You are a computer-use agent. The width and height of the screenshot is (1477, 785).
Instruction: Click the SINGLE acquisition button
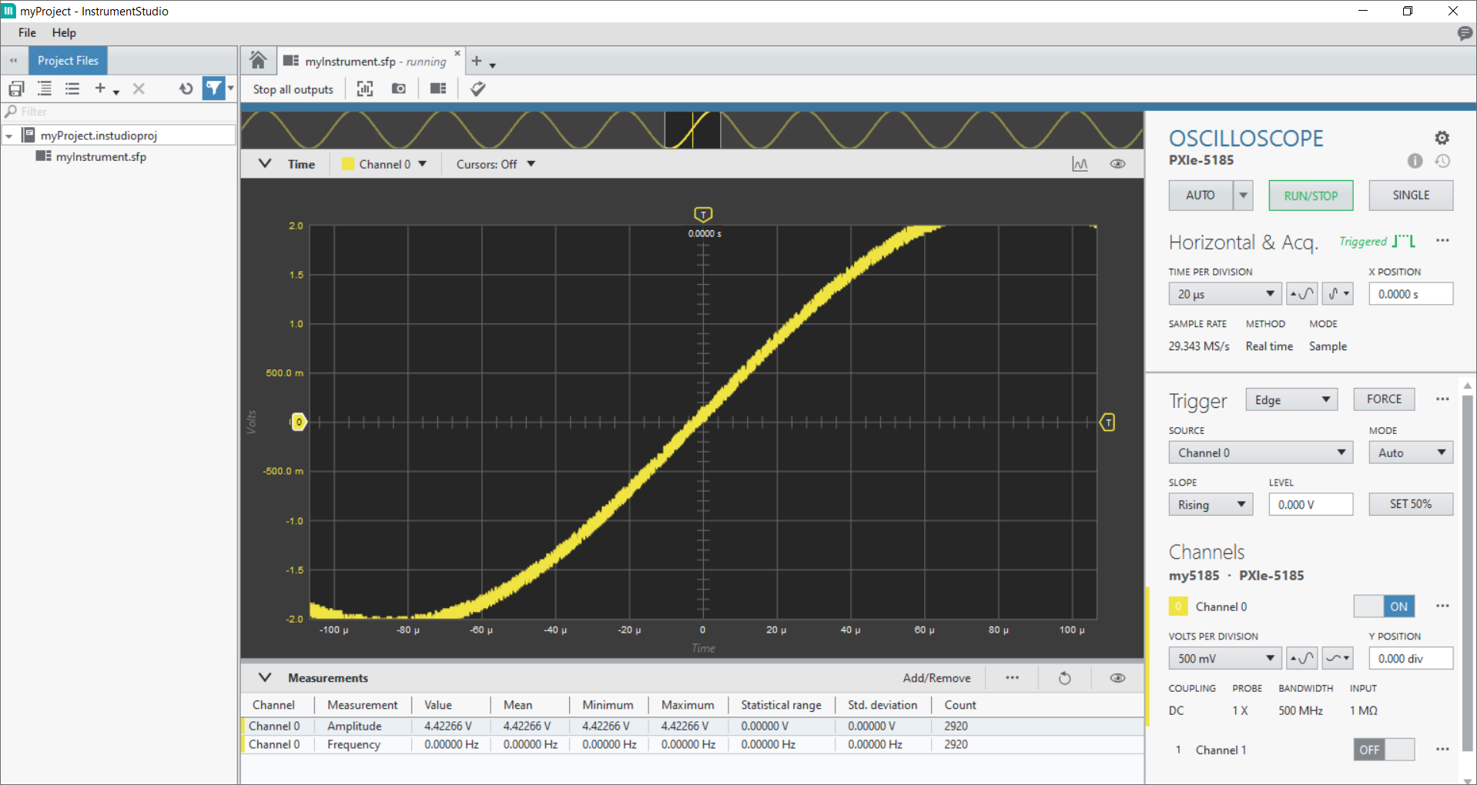click(x=1411, y=195)
